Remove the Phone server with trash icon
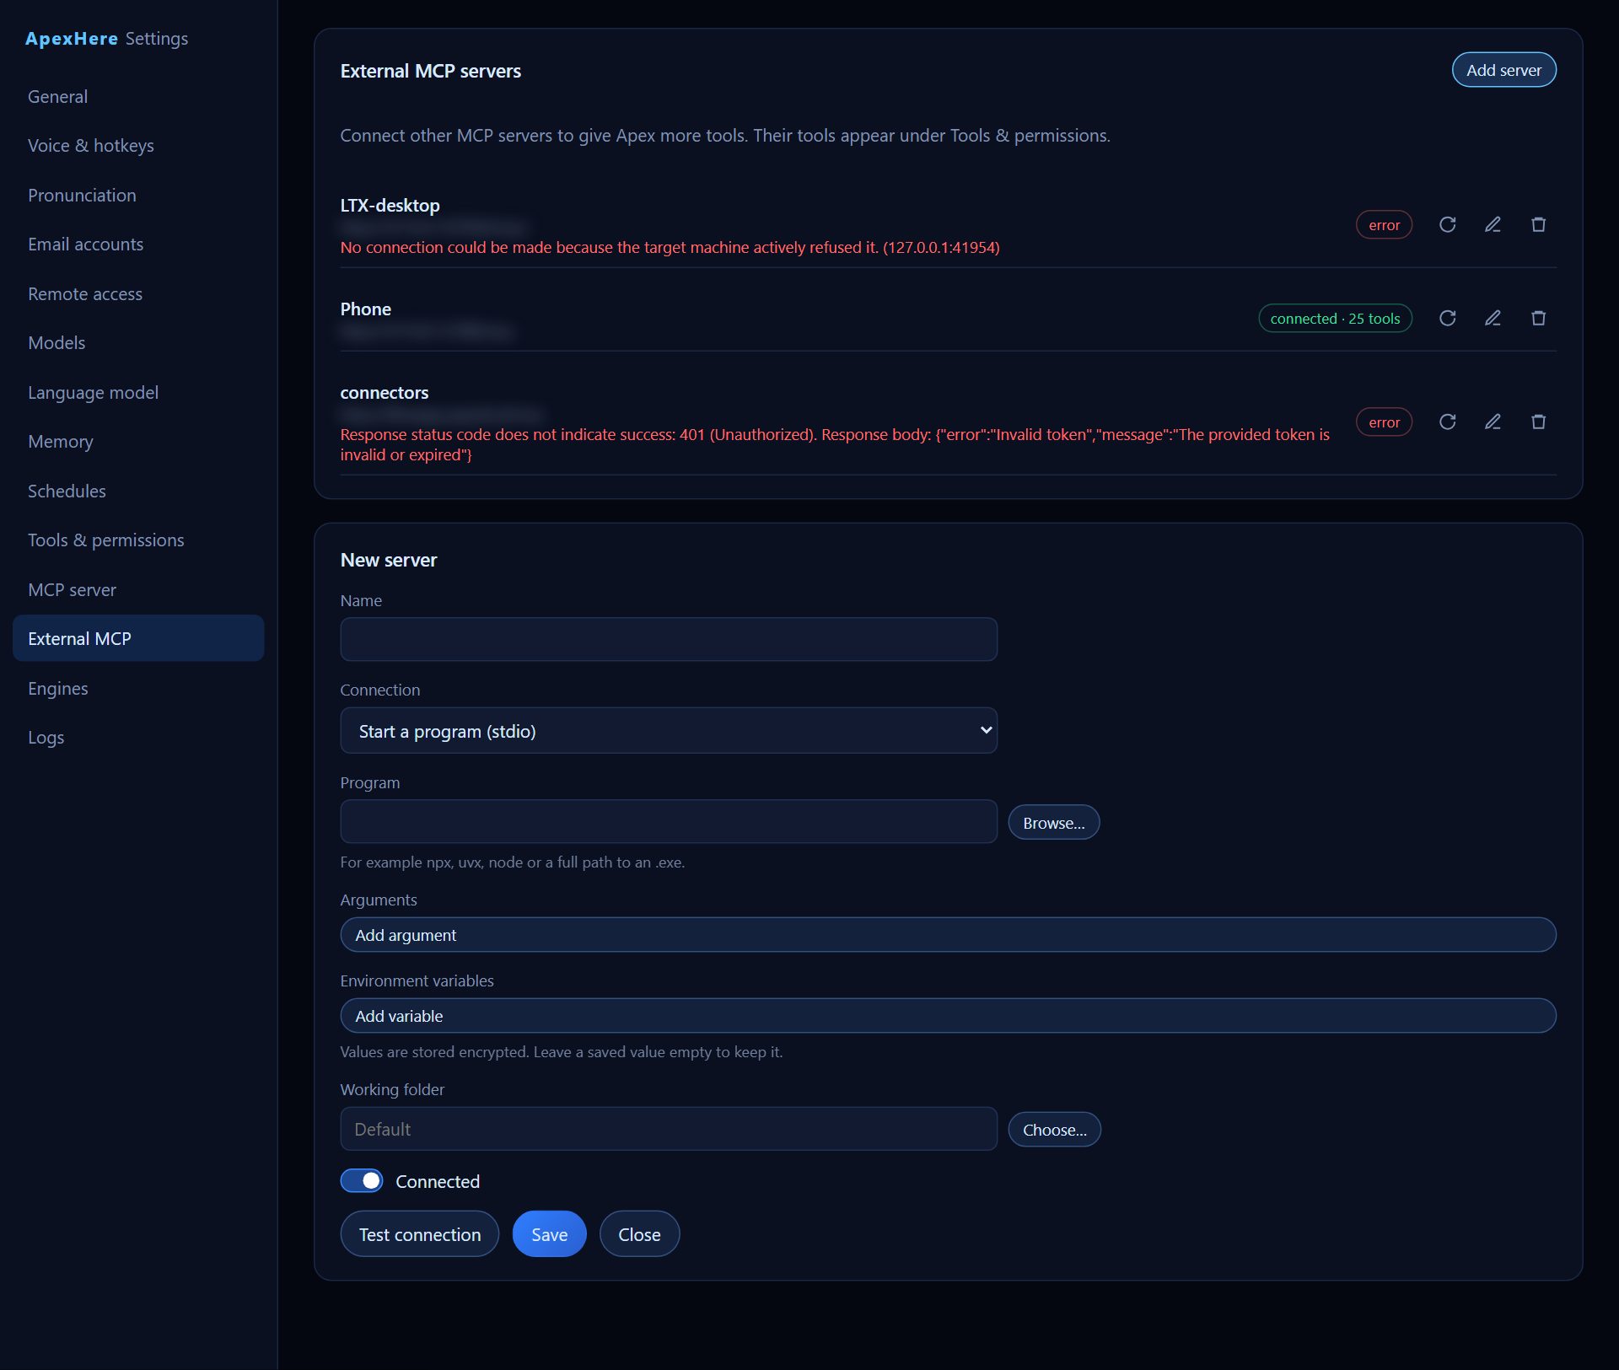The image size is (1619, 1370). [1538, 318]
